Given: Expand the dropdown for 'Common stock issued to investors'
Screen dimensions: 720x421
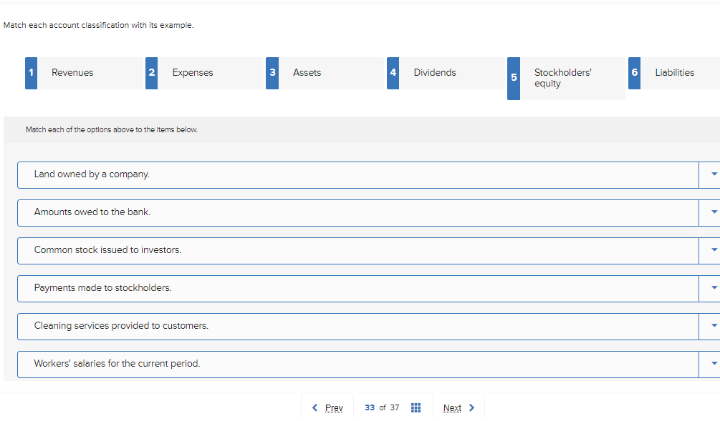Looking at the screenshot, I should click(712, 250).
